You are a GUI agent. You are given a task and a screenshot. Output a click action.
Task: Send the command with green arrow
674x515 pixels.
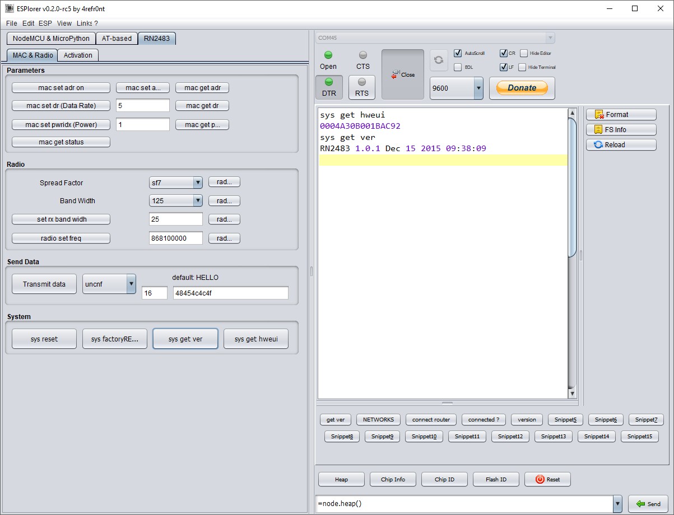coord(648,504)
